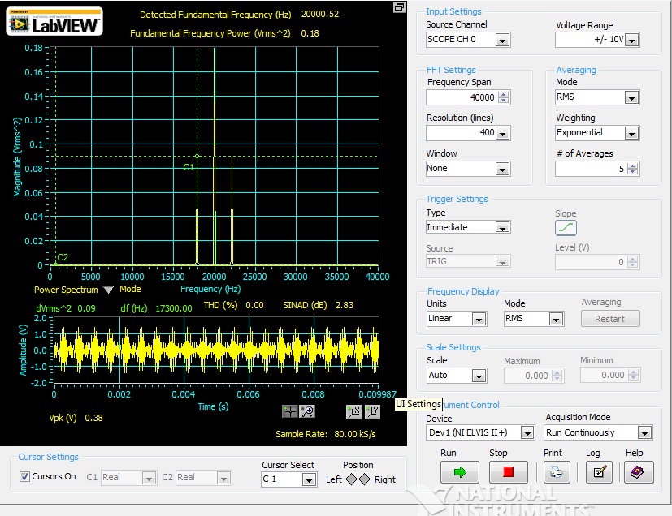Open the FFT Window type dropdown

point(501,169)
